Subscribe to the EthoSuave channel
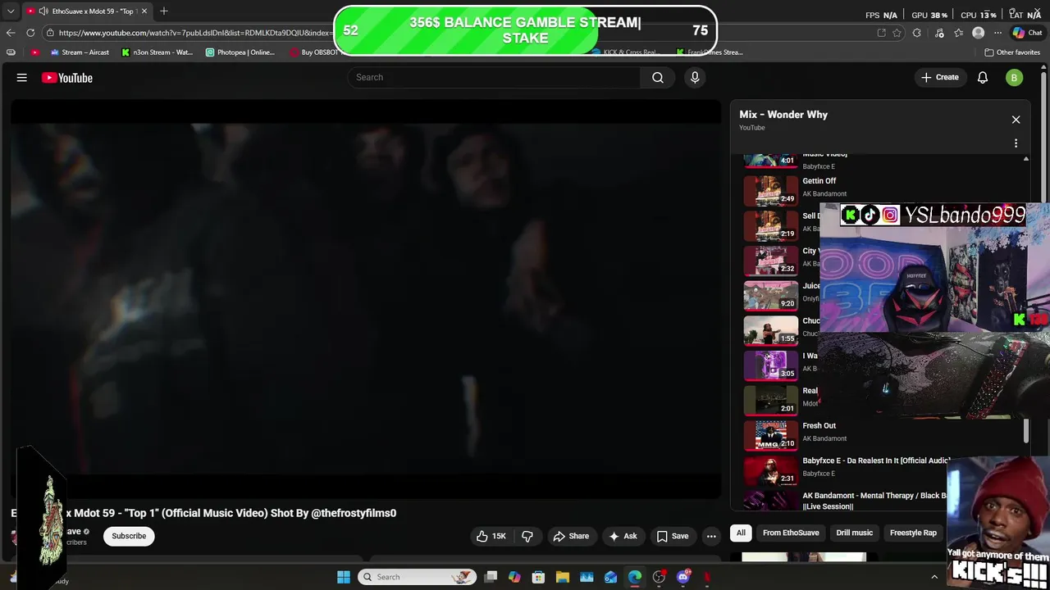 point(129,536)
